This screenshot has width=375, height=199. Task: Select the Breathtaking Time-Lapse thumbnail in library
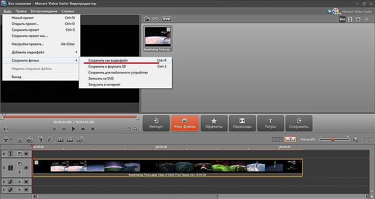pos(158,38)
